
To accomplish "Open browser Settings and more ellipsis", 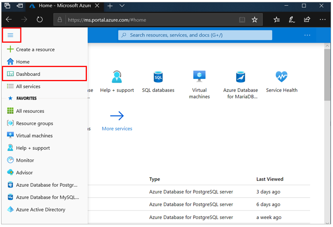I will [322, 20].
